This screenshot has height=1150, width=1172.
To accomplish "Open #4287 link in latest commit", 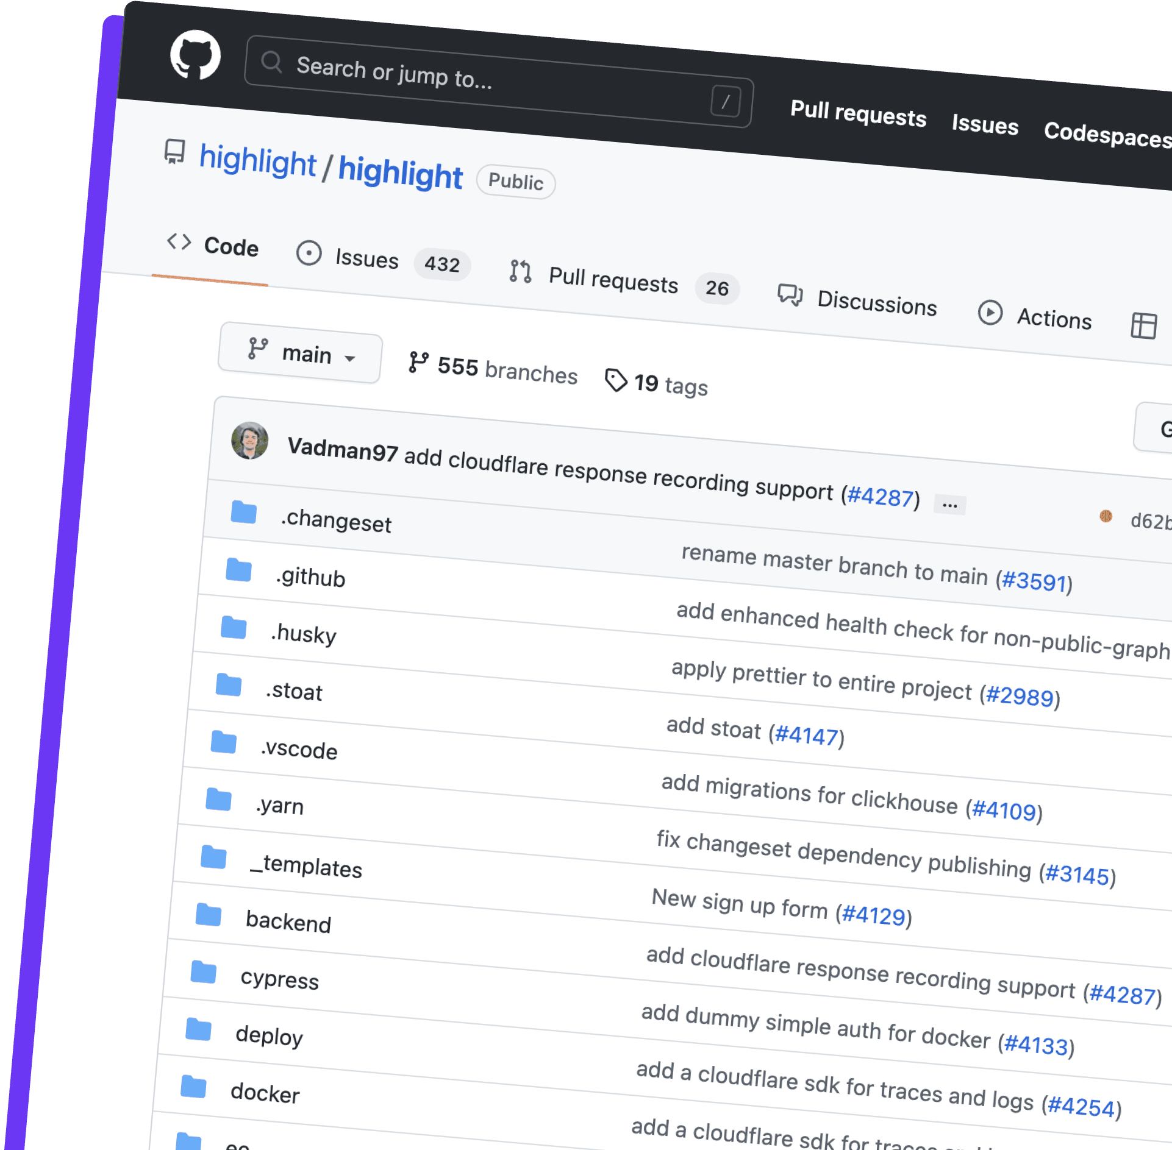I will (x=880, y=497).
